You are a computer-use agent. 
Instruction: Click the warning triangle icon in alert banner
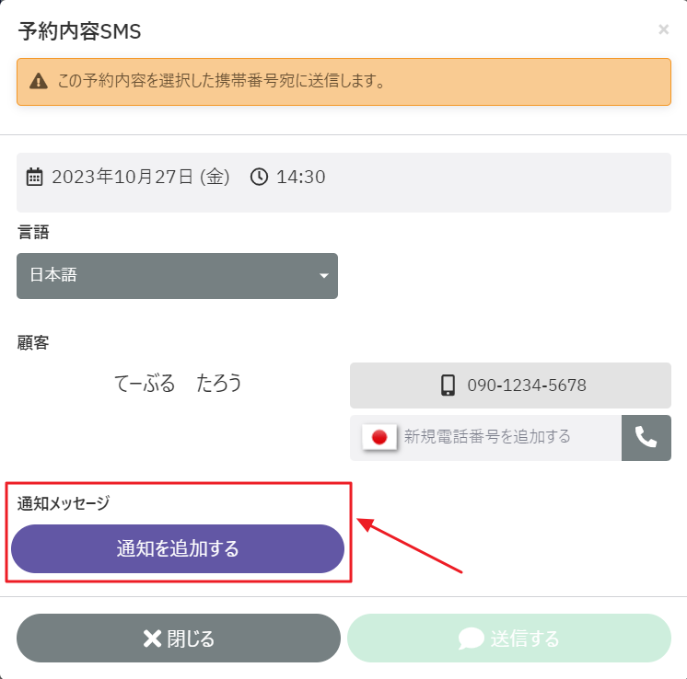pyautogui.click(x=38, y=81)
